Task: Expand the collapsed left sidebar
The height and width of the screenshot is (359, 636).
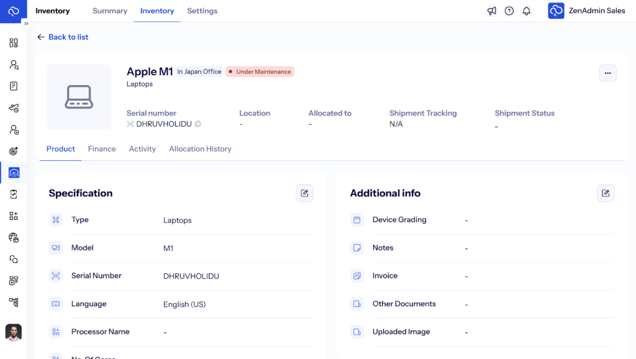Action: 26,24
